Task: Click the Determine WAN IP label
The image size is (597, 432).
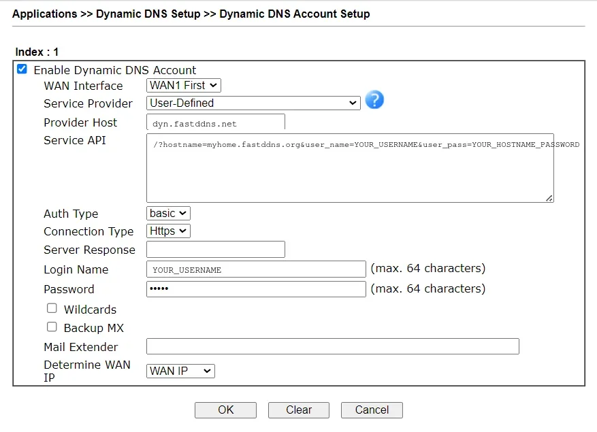Action: point(87,371)
